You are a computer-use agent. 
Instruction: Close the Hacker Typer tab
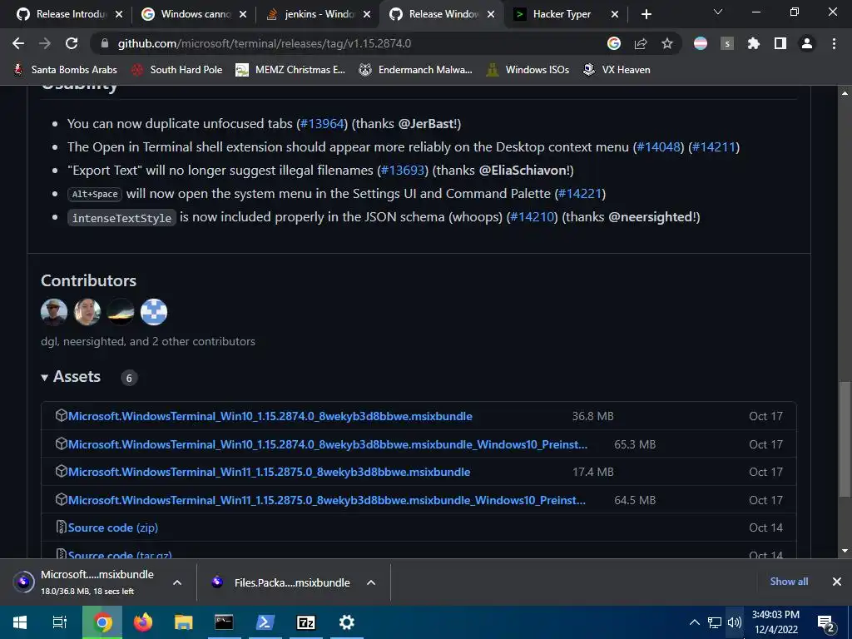[x=615, y=14]
